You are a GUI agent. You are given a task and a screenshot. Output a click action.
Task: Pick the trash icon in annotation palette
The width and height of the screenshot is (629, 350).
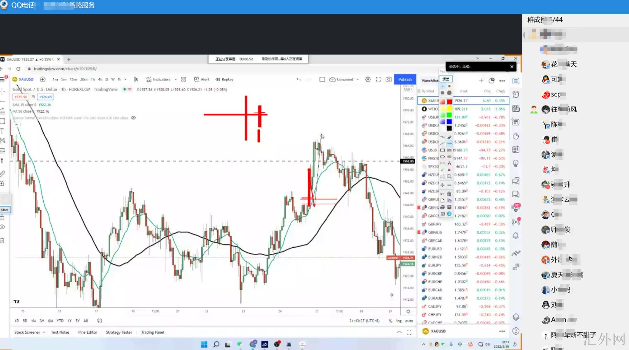tap(449, 194)
